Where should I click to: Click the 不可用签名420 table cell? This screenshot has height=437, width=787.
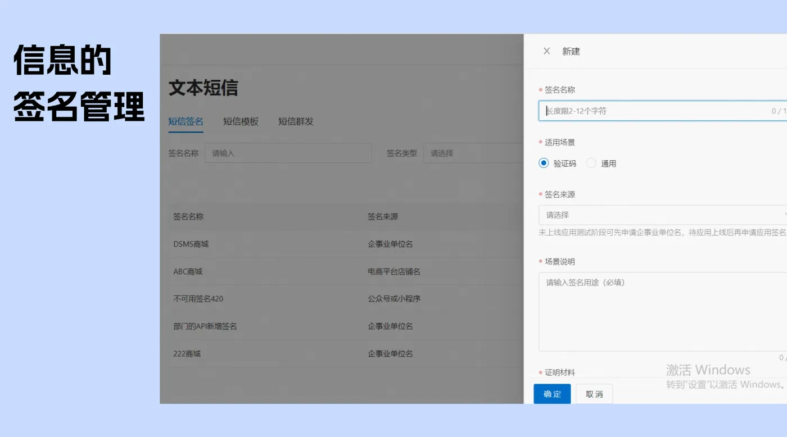click(x=198, y=298)
